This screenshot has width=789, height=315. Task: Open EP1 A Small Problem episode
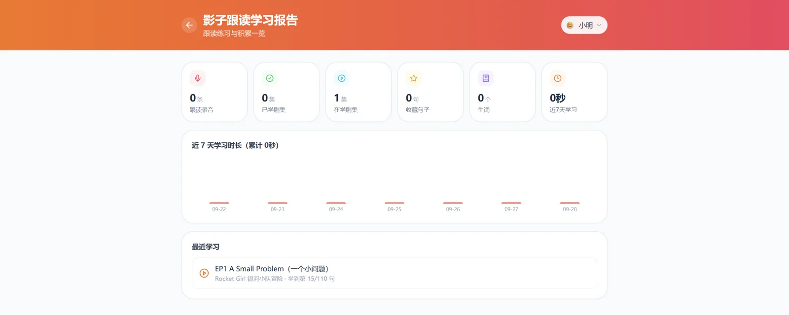pos(394,273)
